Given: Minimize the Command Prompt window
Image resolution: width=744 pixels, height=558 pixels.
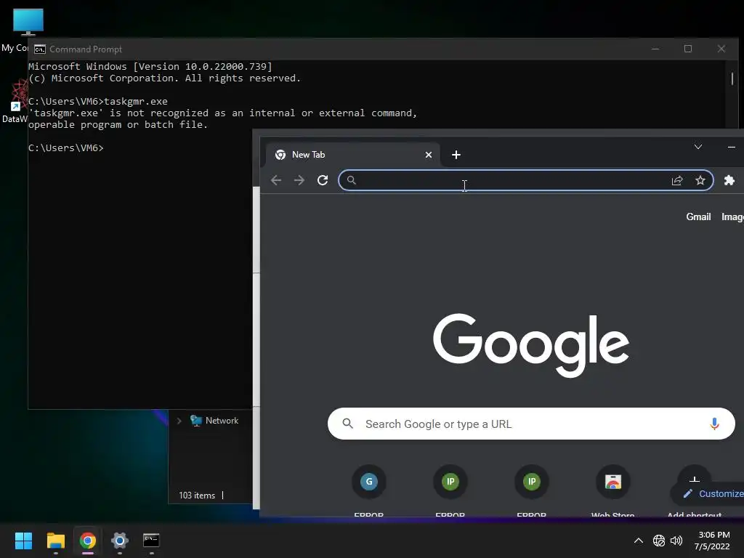Looking at the screenshot, I should click(x=655, y=49).
